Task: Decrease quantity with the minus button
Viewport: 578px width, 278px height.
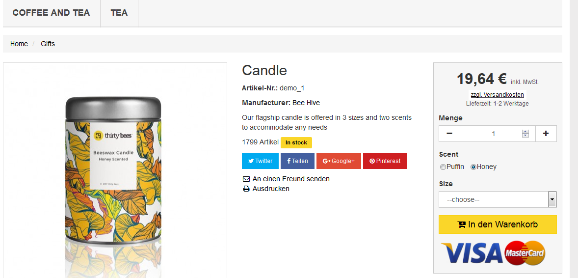Action: point(449,134)
